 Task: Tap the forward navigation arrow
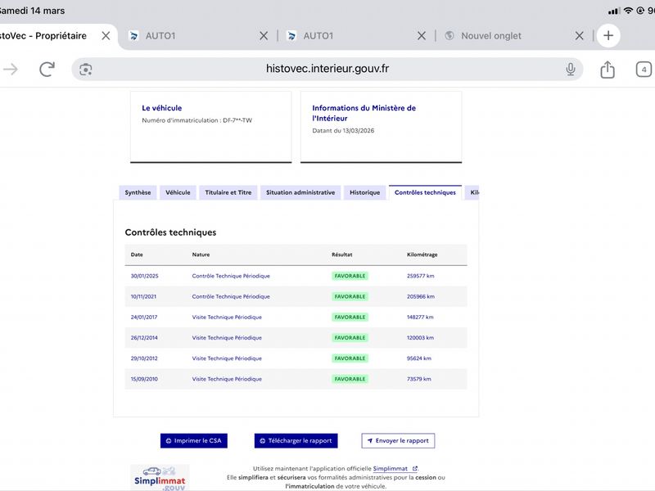pyautogui.click(x=11, y=70)
